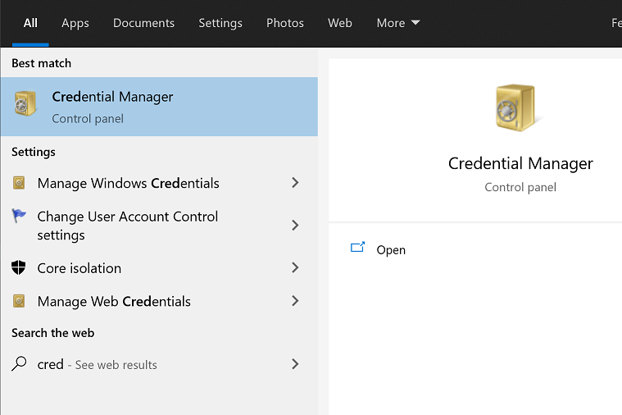This screenshot has height=415, width=622.
Task: Open Manage Web Credentials setting
Action: (159, 302)
